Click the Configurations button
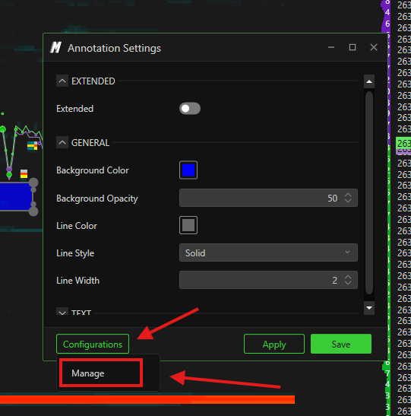 coord(93,344)
